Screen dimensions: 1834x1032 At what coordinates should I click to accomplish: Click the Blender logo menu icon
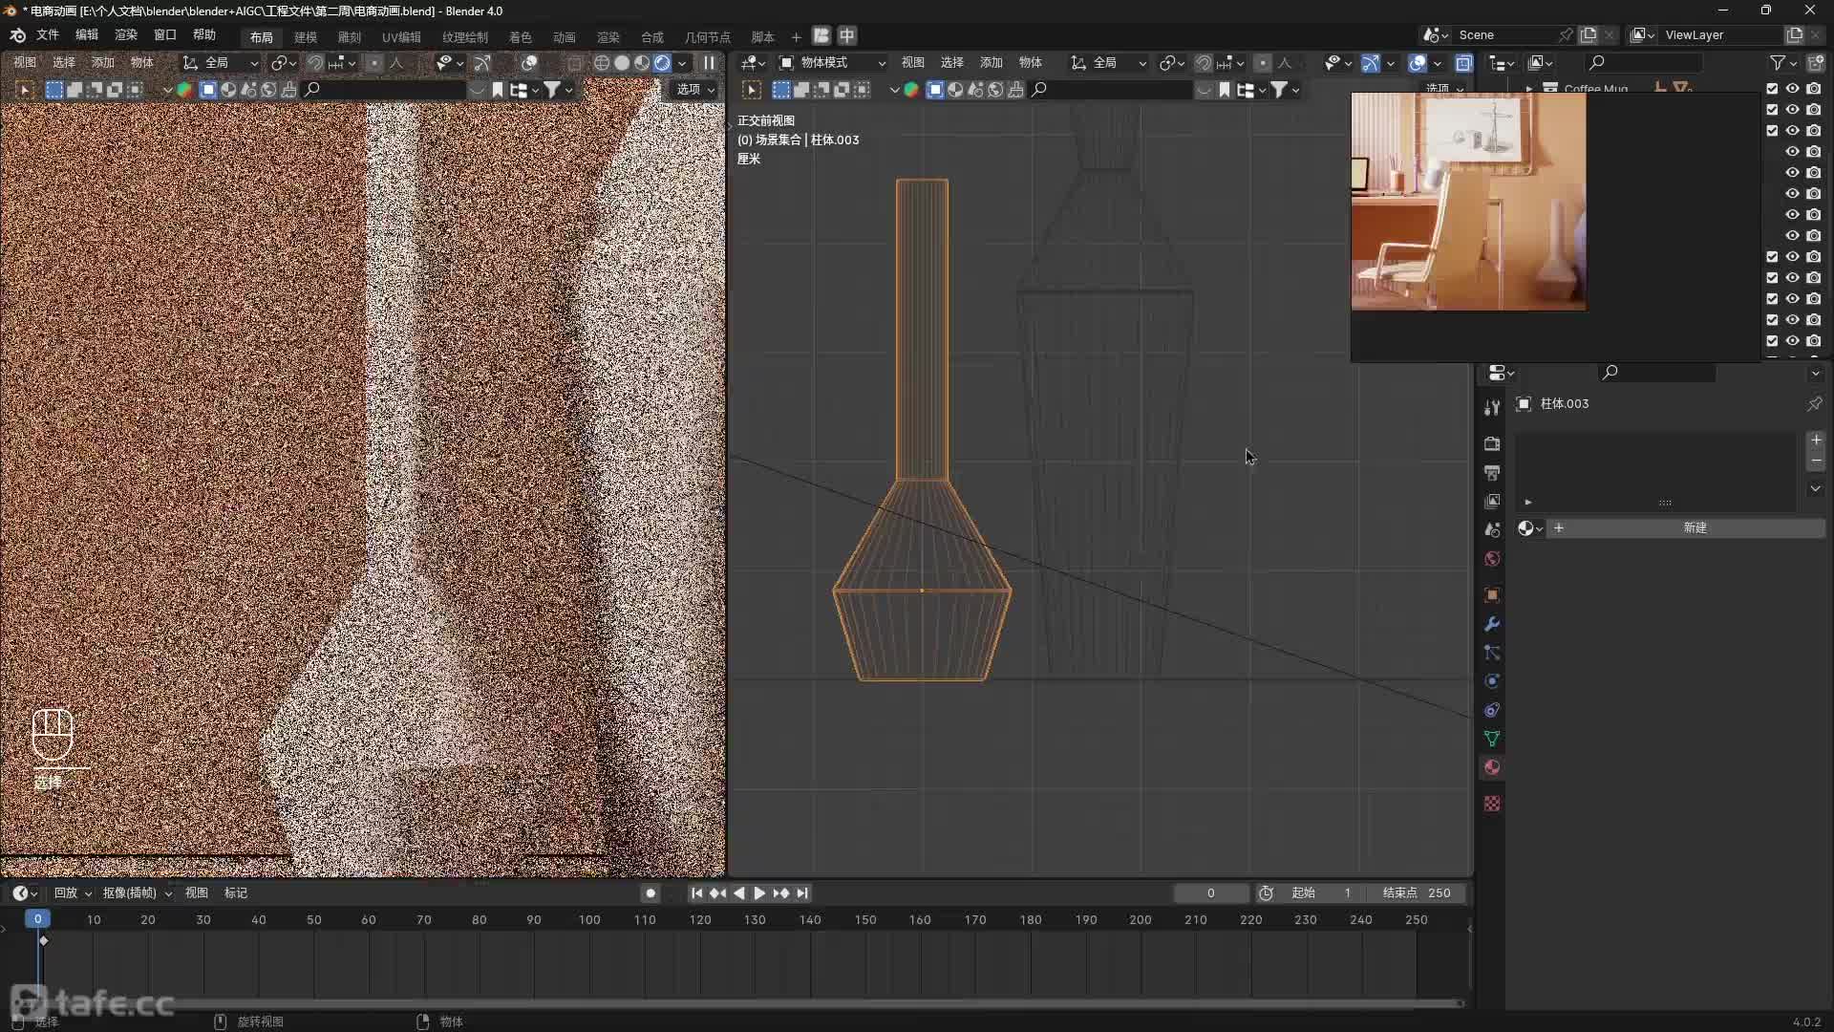[17, 35]
